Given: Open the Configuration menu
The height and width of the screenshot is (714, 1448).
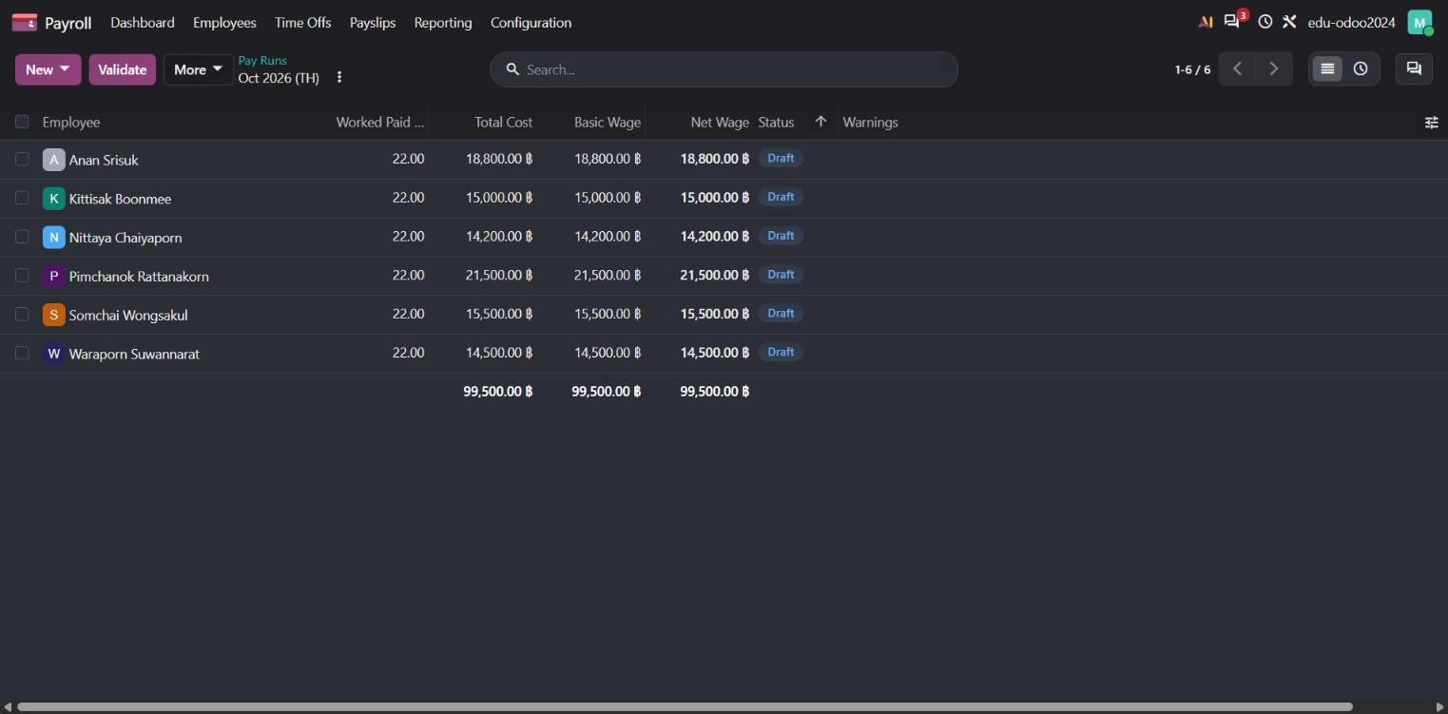Looking at the screenshot, I should tap(531, 22).
